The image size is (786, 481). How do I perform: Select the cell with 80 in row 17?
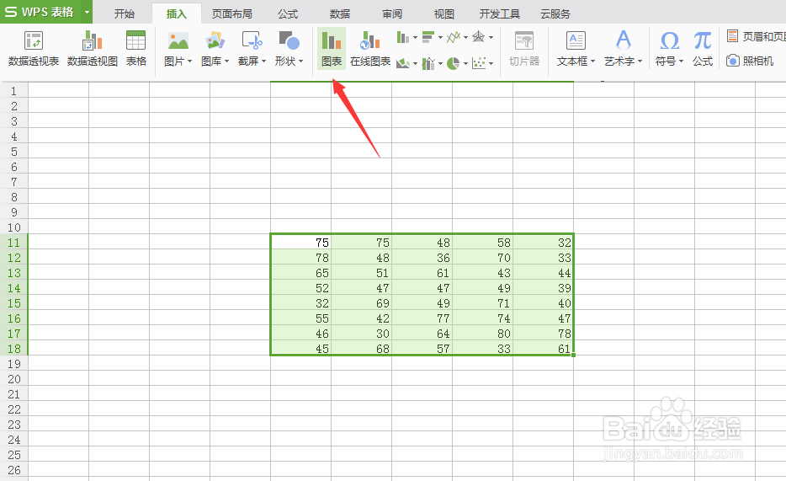pyautogui.click(x=483, y=333)
